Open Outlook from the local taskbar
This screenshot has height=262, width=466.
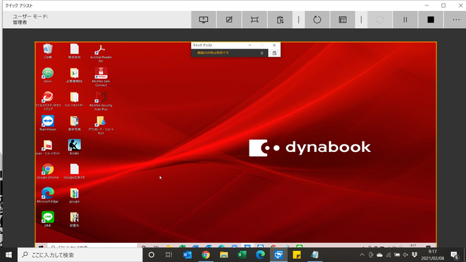tap(187, 255)
